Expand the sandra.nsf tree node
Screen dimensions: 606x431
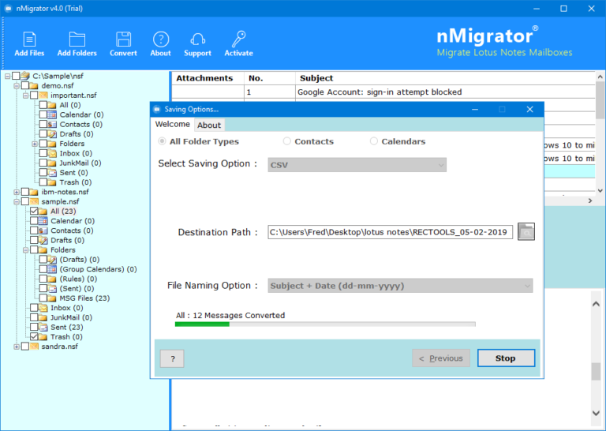17,347
